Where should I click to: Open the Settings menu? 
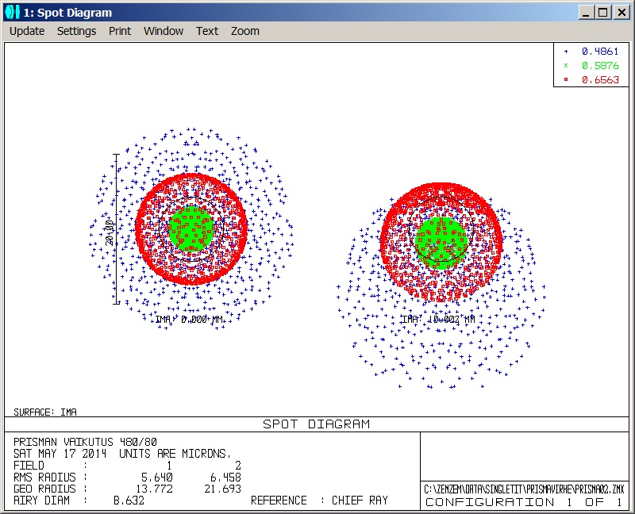click(76, 31)
